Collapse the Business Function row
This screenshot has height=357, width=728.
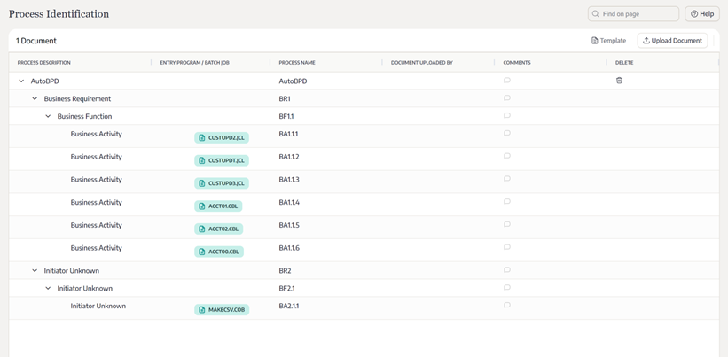pos(48,117)
